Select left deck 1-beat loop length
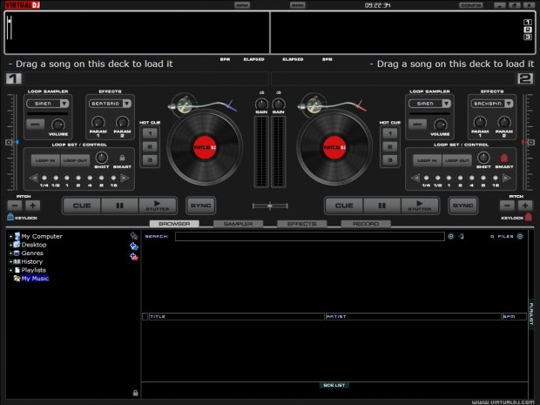The width and height of the screenshot is (540, 405). (x=67, y=178)
